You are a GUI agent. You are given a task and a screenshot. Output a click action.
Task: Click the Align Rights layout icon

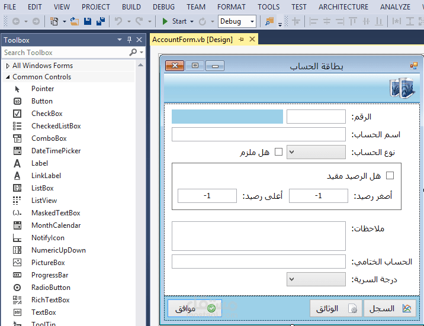[x=340, y=21]
